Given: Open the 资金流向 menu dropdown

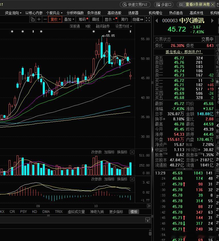Looking at the screenshot, I should click(x=13, y=13).
